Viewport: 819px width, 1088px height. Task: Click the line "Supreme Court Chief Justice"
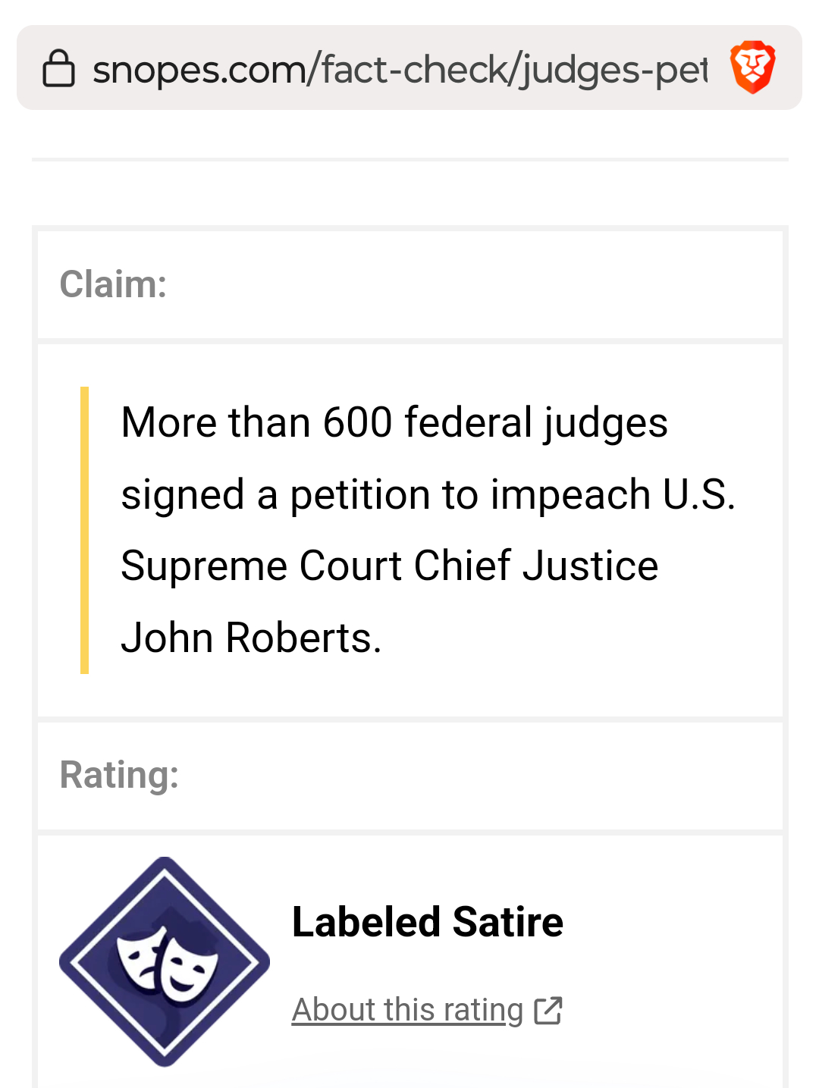pyautogui.click(x=389, y=566)
